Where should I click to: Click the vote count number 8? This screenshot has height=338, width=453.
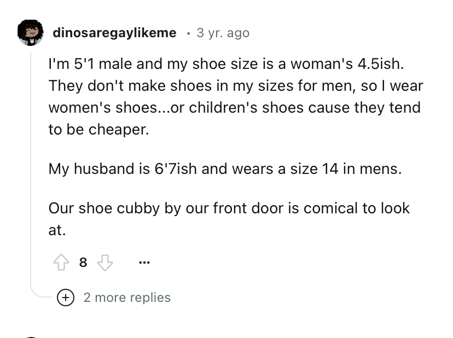83,263
